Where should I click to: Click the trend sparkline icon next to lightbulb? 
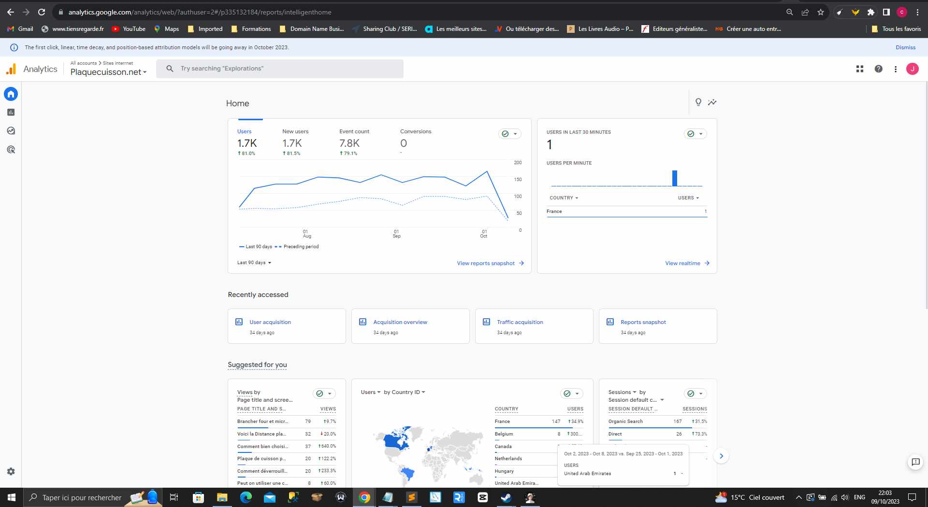[712, 102]
